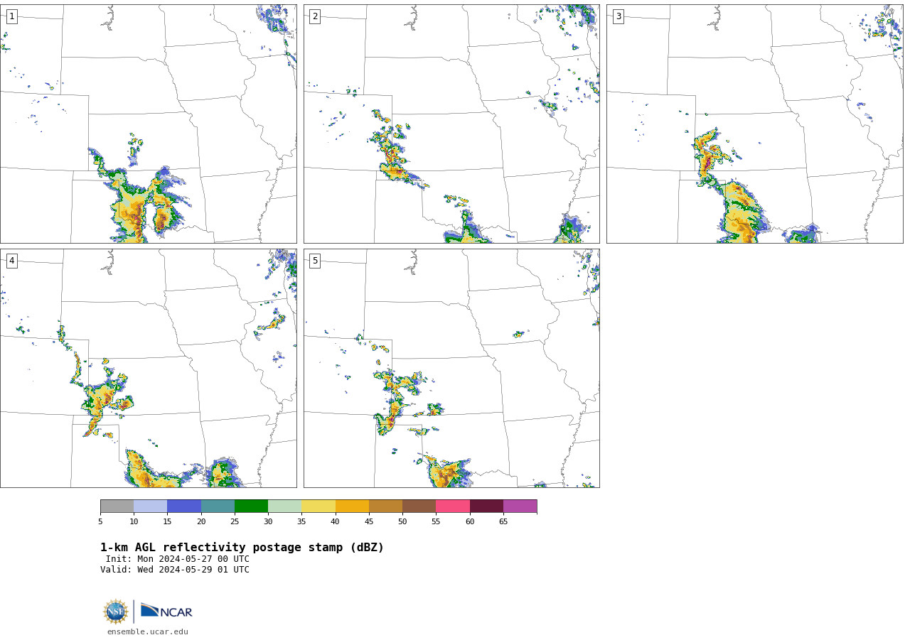Pick the blue 15-20 dBZ swatch
This screenshot has height=640, width=910.
tap(184, 506)
